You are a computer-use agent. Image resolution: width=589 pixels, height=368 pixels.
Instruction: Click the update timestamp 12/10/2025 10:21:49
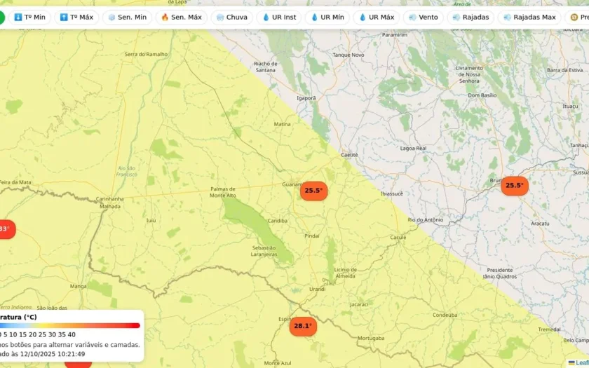tap(53, 354)
